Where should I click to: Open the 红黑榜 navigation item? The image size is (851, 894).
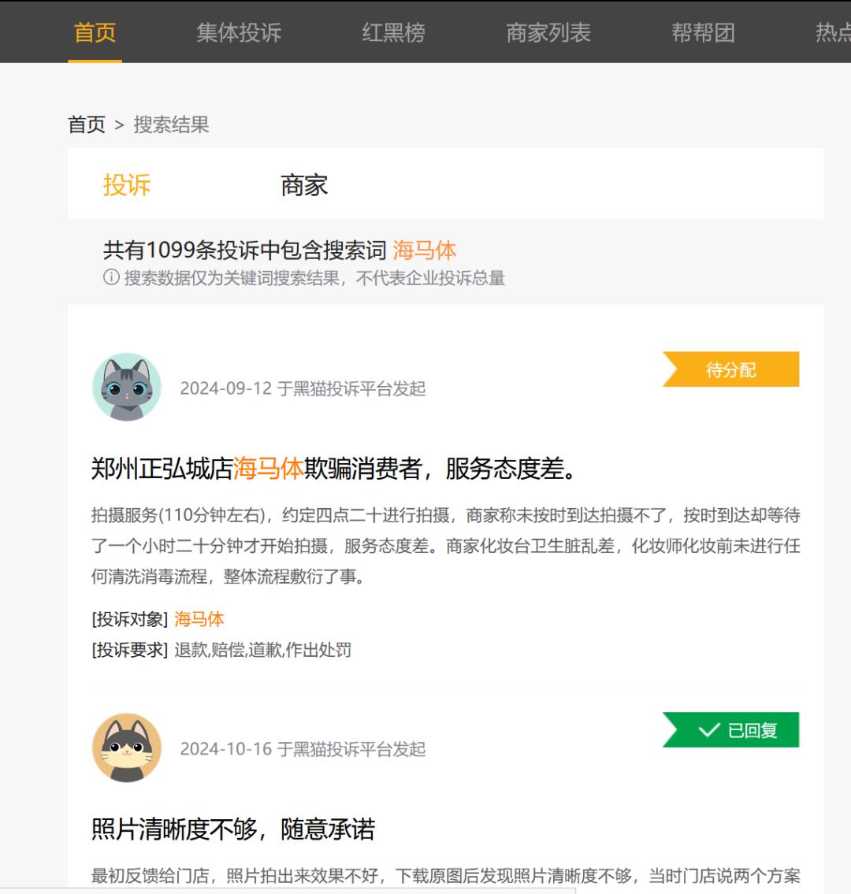point(393,32)
